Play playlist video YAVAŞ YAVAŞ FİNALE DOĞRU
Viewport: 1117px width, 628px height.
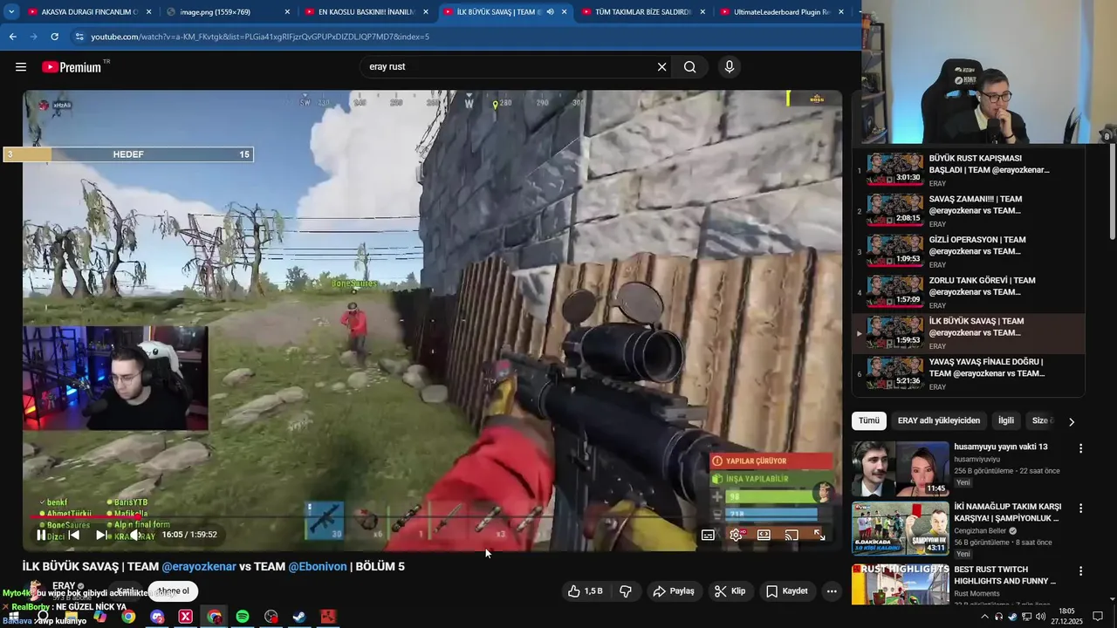969,373
